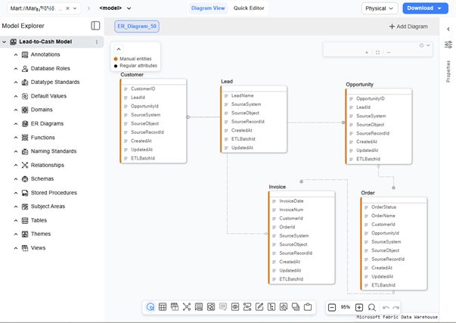Select the Views item in explorer
Image resolution: width=456 pixels, height=323 pixels.
(x=38, y=248)
